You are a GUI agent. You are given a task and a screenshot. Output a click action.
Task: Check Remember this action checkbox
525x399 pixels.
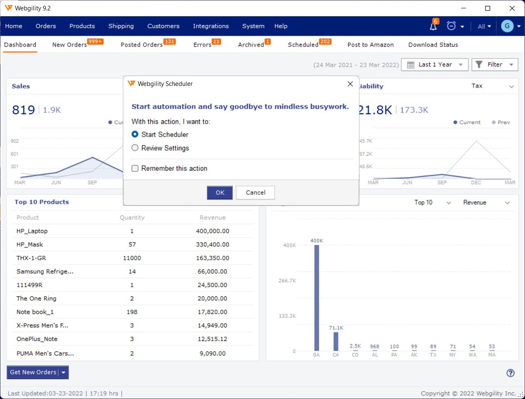click(135, 168)
